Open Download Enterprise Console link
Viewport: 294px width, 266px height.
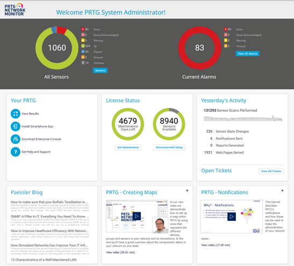click(x=41, y=139)
